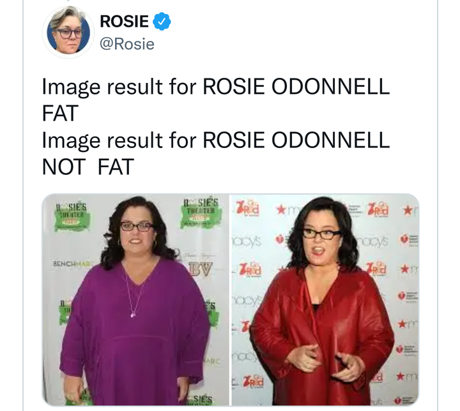Visit the @Rosie handle link
This screenshot has height=411, width=460.
[x=127, y=44]
